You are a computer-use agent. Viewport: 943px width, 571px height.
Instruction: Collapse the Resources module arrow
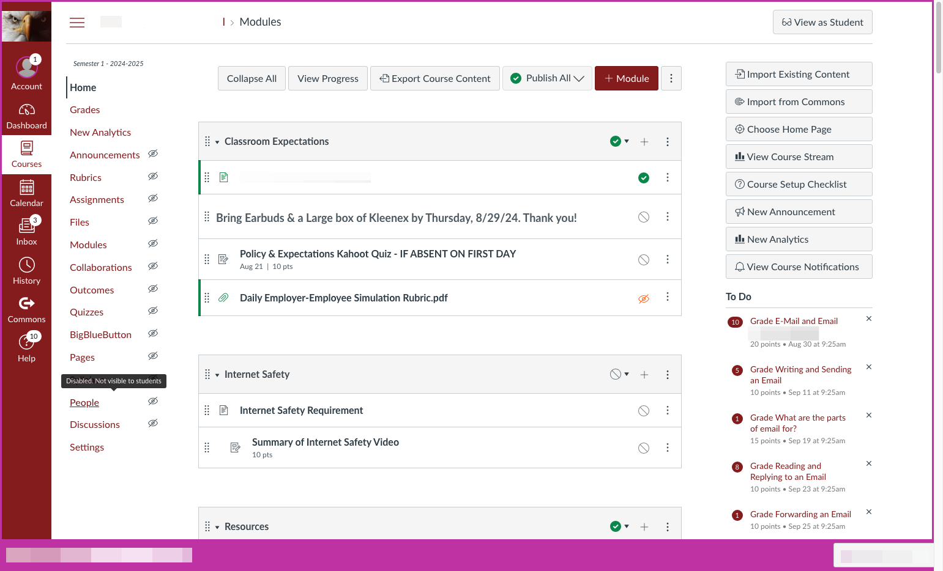click(x=217, y=528)
